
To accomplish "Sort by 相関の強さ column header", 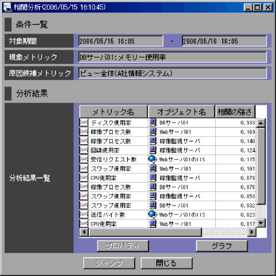I will tap(235, 112).
